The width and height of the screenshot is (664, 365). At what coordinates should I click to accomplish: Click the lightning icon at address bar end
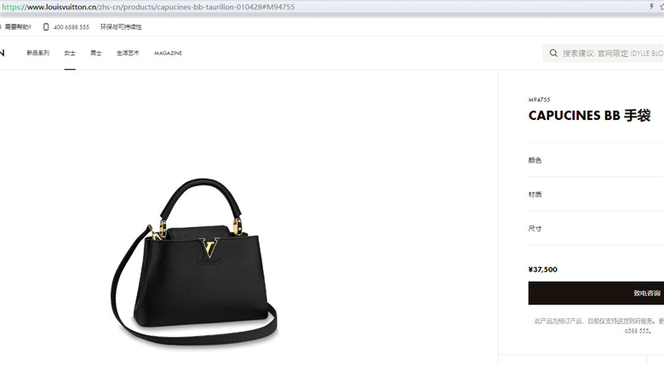pos(651,6)
